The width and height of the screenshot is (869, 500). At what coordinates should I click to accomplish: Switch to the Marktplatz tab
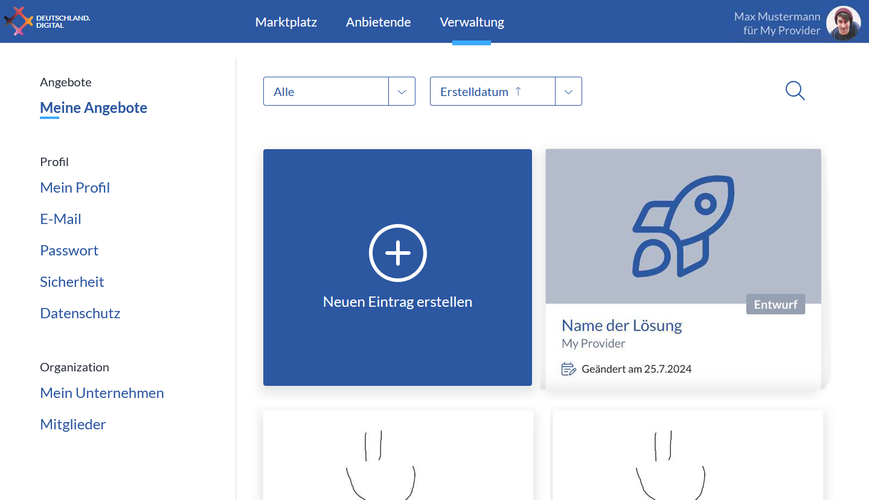tap(286, 22)
